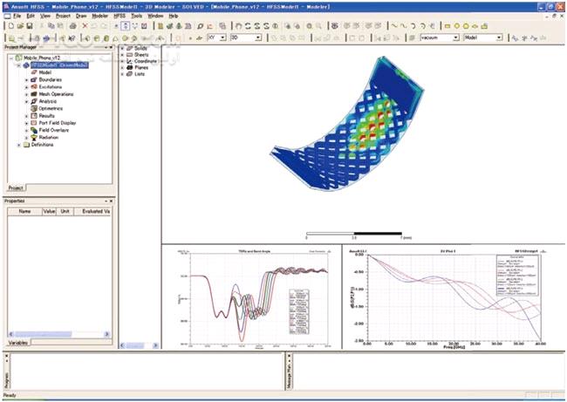This screenshot has width=567, height=402.
Task: Expand the Excitations tree node
Action: pos(26,87)
